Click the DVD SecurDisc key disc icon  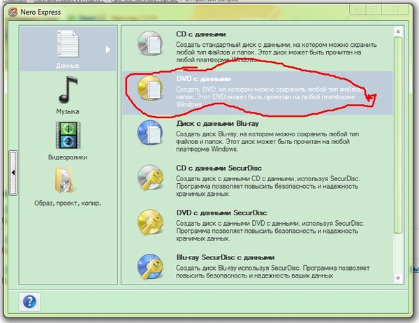click(150, 222)
